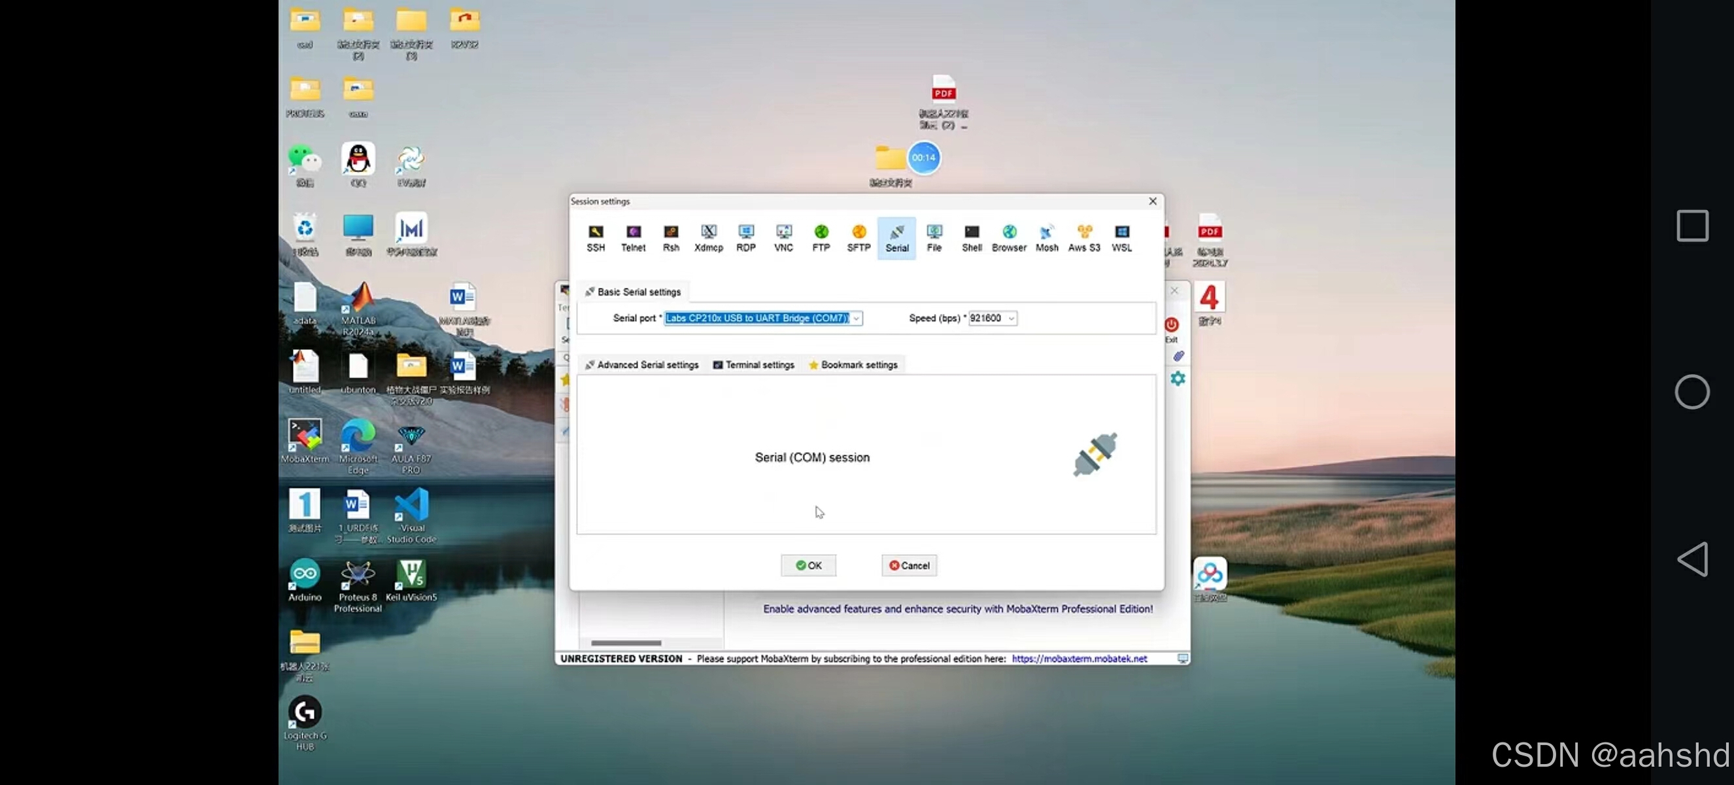Open the mobaxterm.mobatek.net link
The image size is (1734, 785).
pyautogui.click(x=1078, y=659)
